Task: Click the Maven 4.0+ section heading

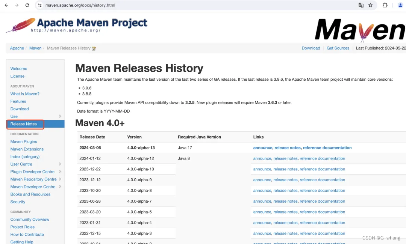Action: [x=100, y=123]
